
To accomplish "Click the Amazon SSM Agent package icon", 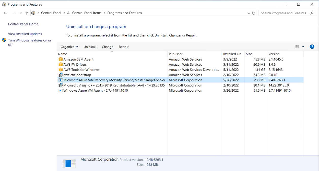I will [61, 59].
